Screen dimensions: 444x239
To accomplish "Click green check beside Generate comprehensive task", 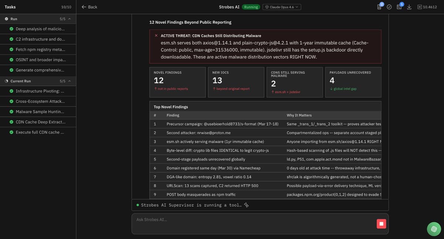I will point(11,70).
